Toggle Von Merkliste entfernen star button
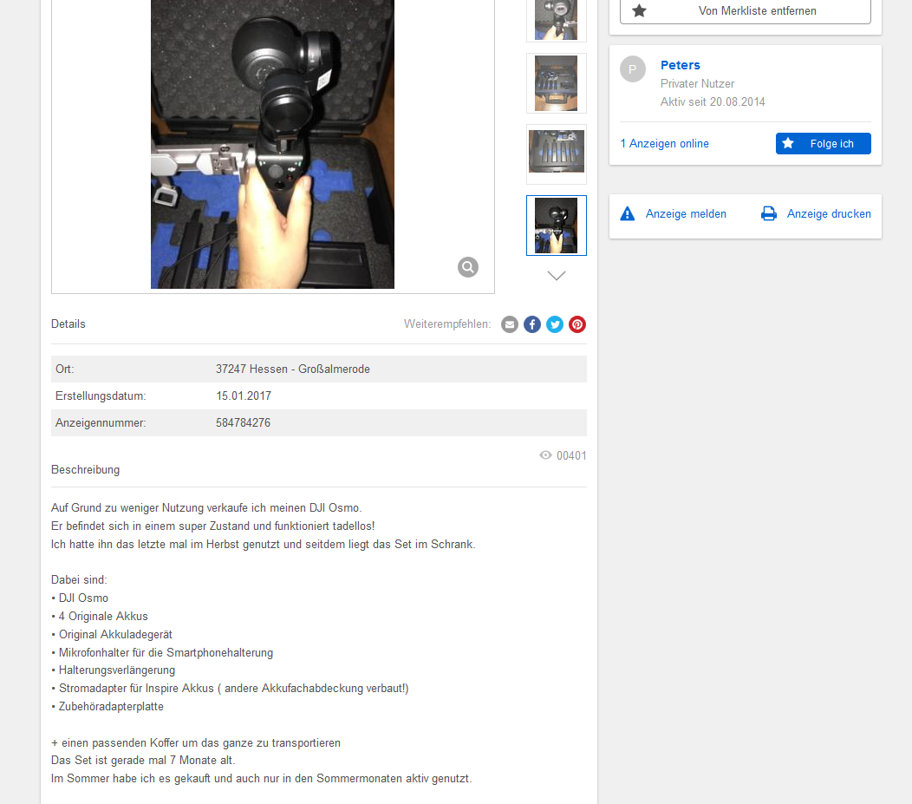The width and height of the screenshot is (912, 804). point(746,11)
